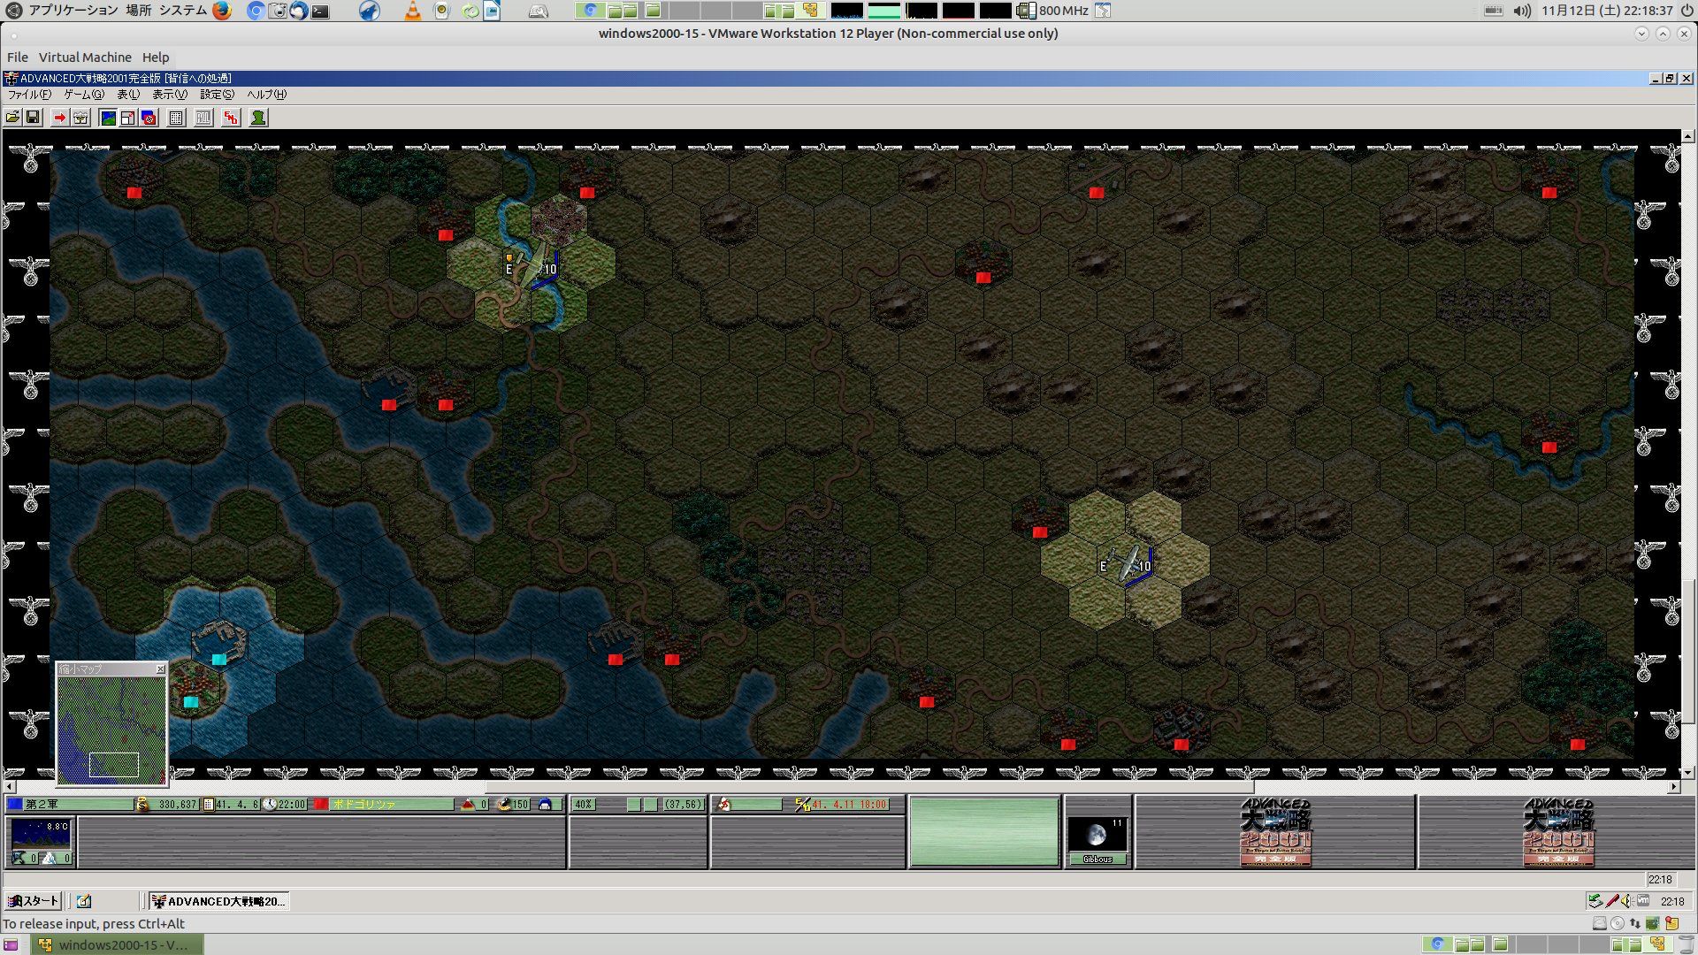Viewport: 1698px width, 955px height.
Task: Open the ゲーム(G) menu
Action: click(x=84, y=95)
